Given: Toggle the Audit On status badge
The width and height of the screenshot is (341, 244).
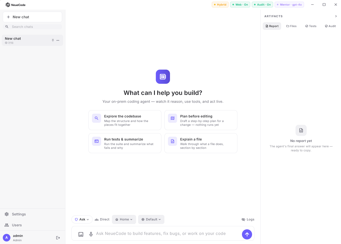Looking at the screenshot, I should coord(262,5).
